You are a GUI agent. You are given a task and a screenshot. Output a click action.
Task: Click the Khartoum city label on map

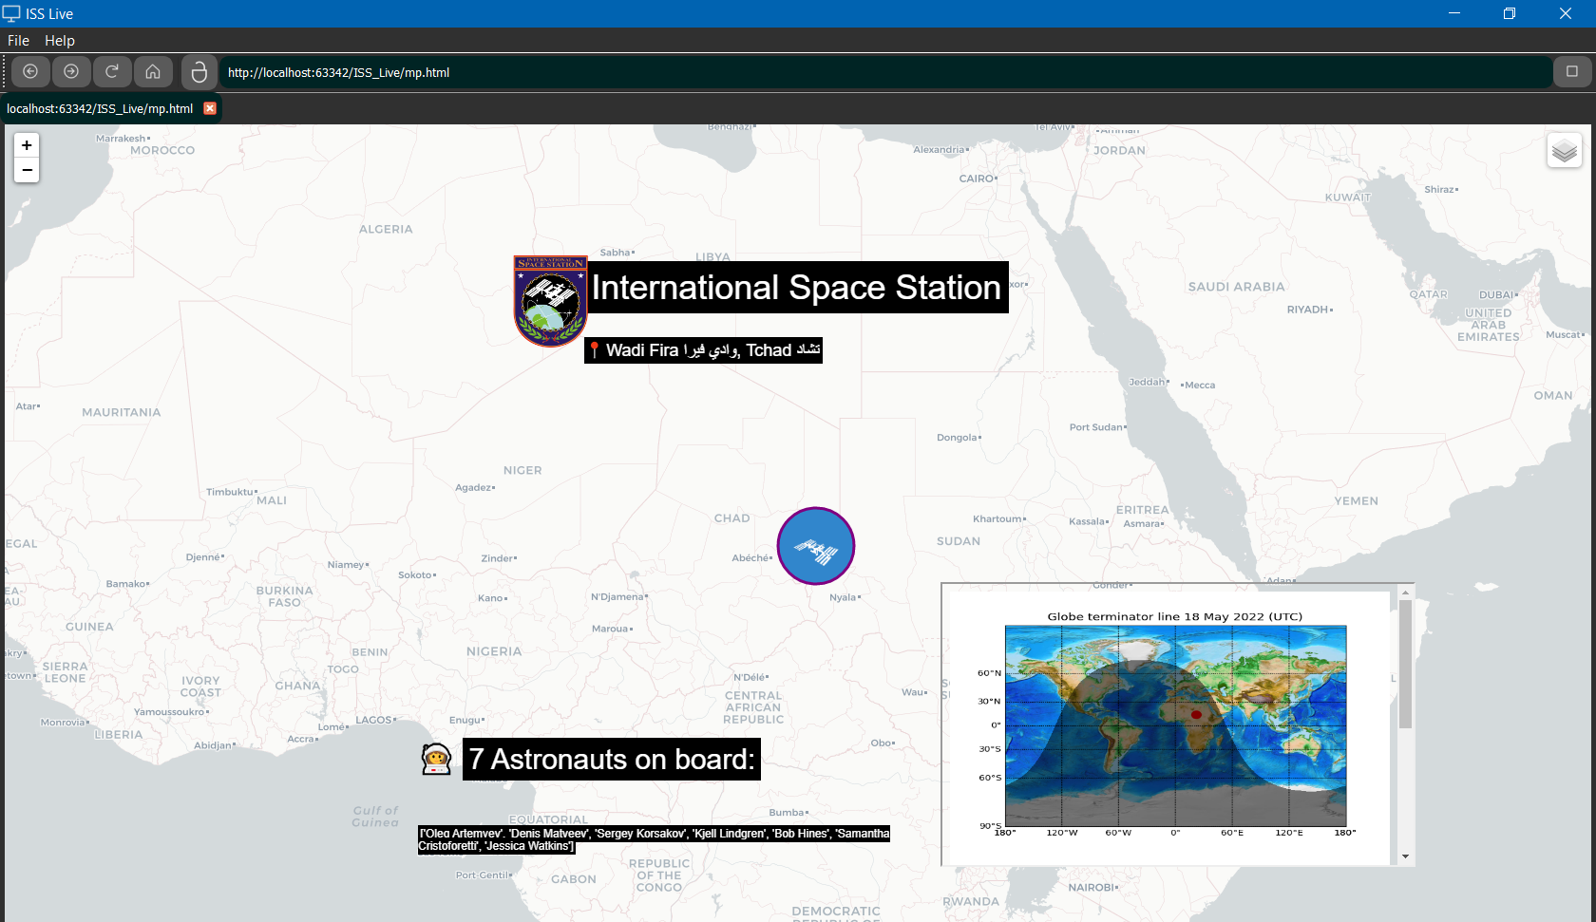pyautogui.click(x=997, y=518)
